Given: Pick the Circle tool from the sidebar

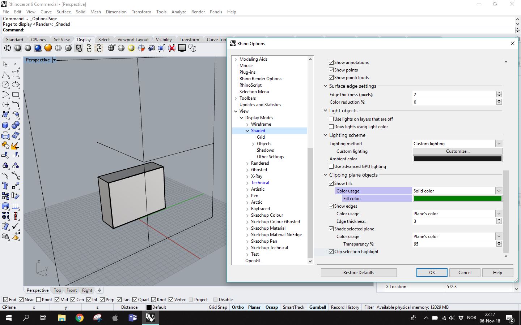Looking at the screenshot, I should [5, 84].
